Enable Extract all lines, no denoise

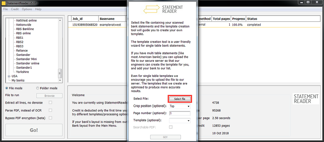pyautogui.click(x=50, y=103)
